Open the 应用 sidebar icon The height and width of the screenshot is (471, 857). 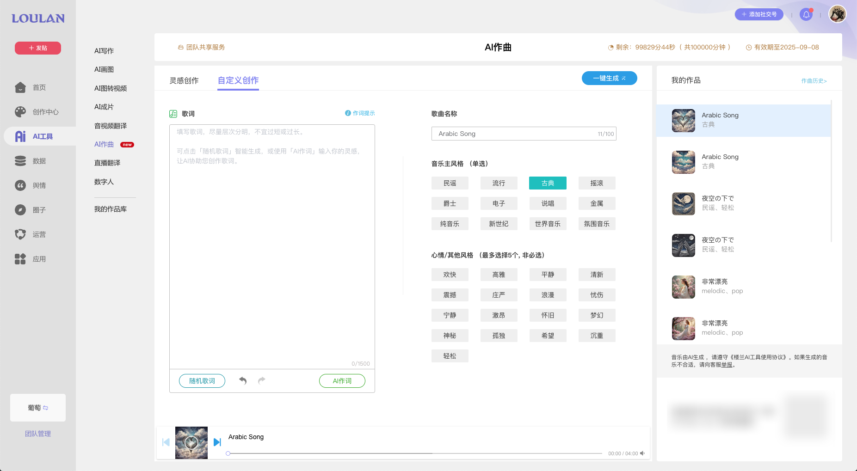click(x=20, y=259)
